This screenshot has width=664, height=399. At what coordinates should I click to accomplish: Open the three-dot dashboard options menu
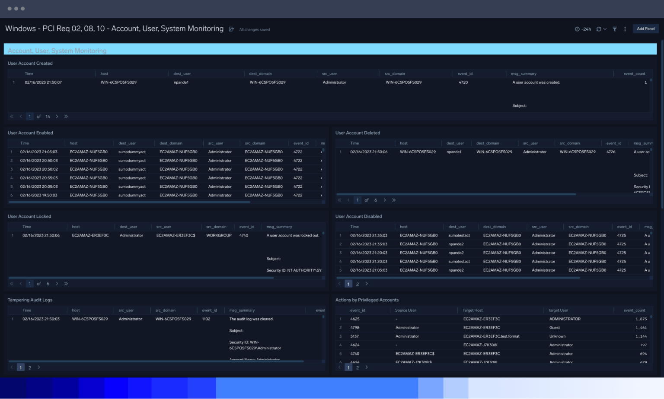(625, 29)
